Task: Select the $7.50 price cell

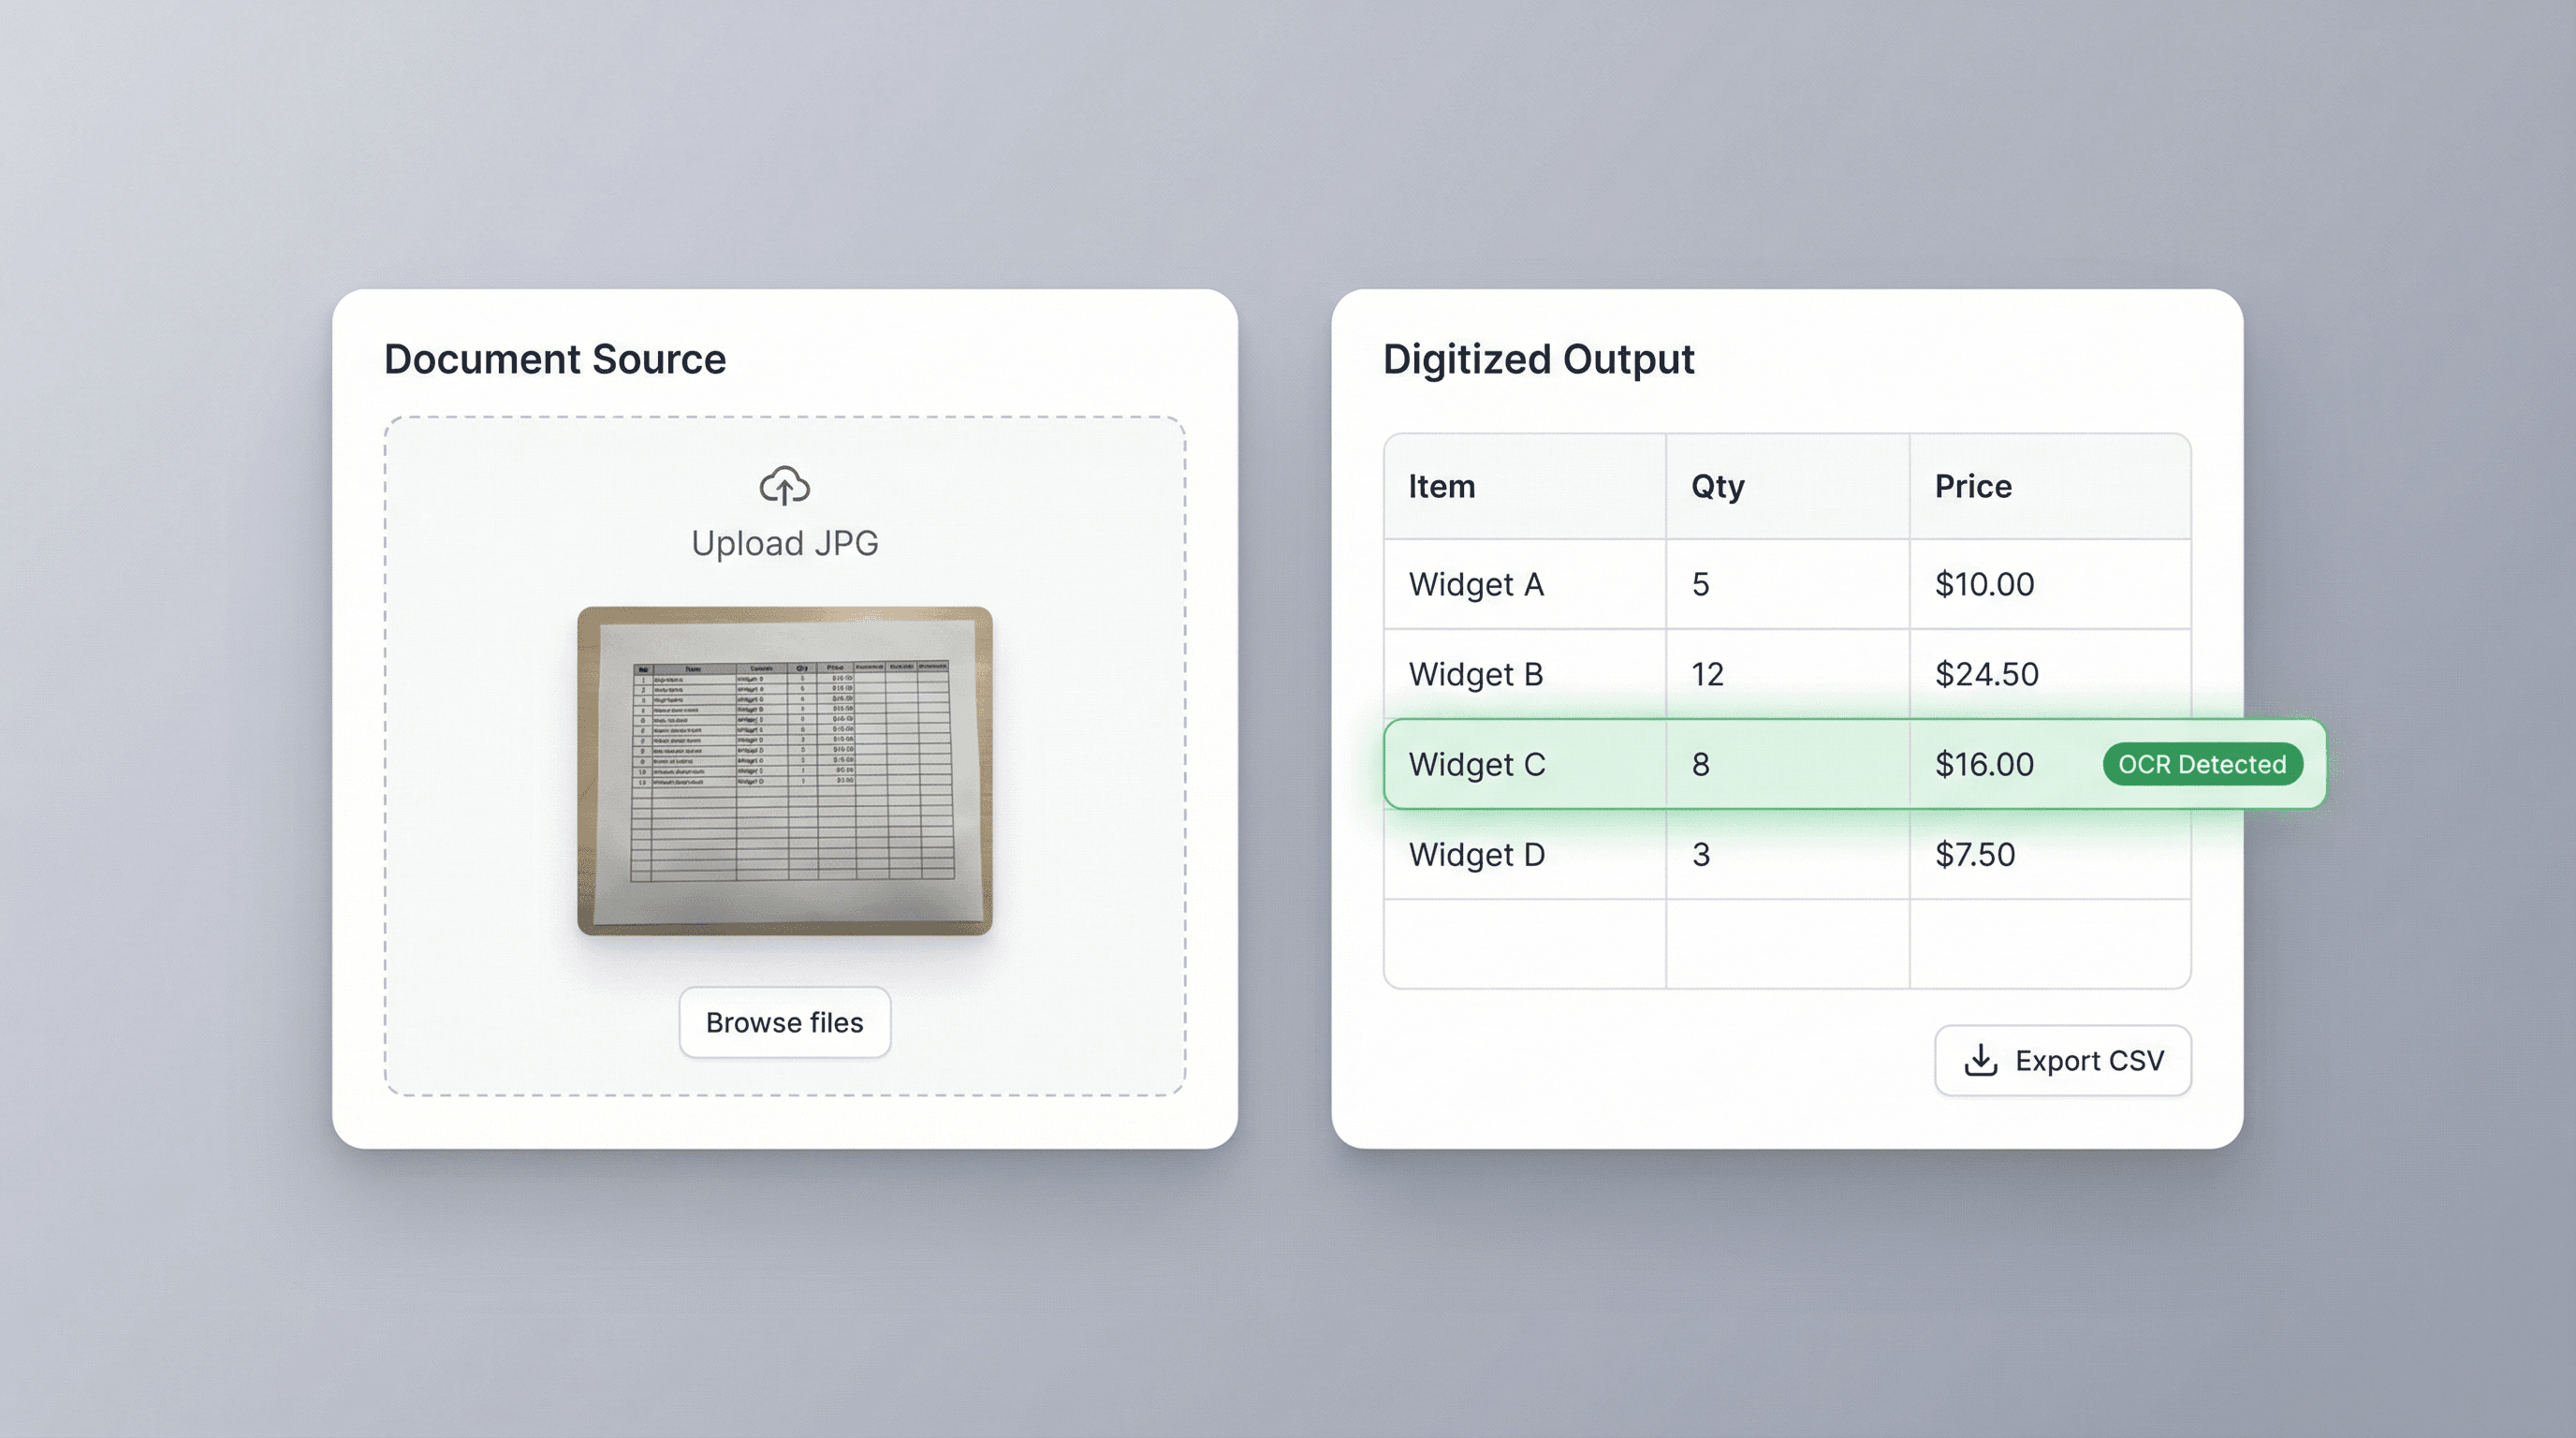Action: tap(1975, 854)
